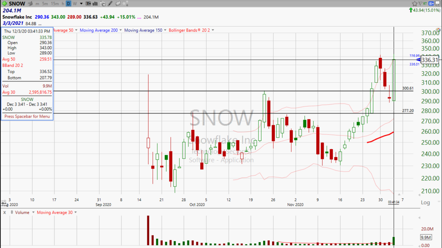442x248 pixels.
Task: Click BBand Bottom value 207.79
Action: click(x=46, y=78)
